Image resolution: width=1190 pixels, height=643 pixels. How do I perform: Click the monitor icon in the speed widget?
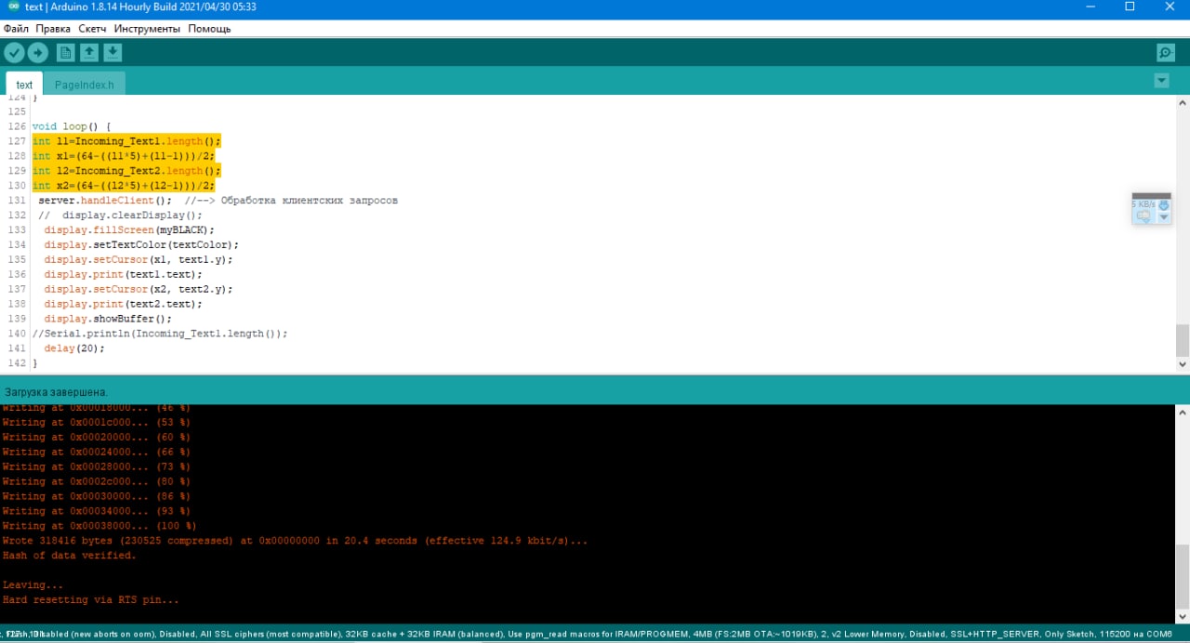[1144, 217]
